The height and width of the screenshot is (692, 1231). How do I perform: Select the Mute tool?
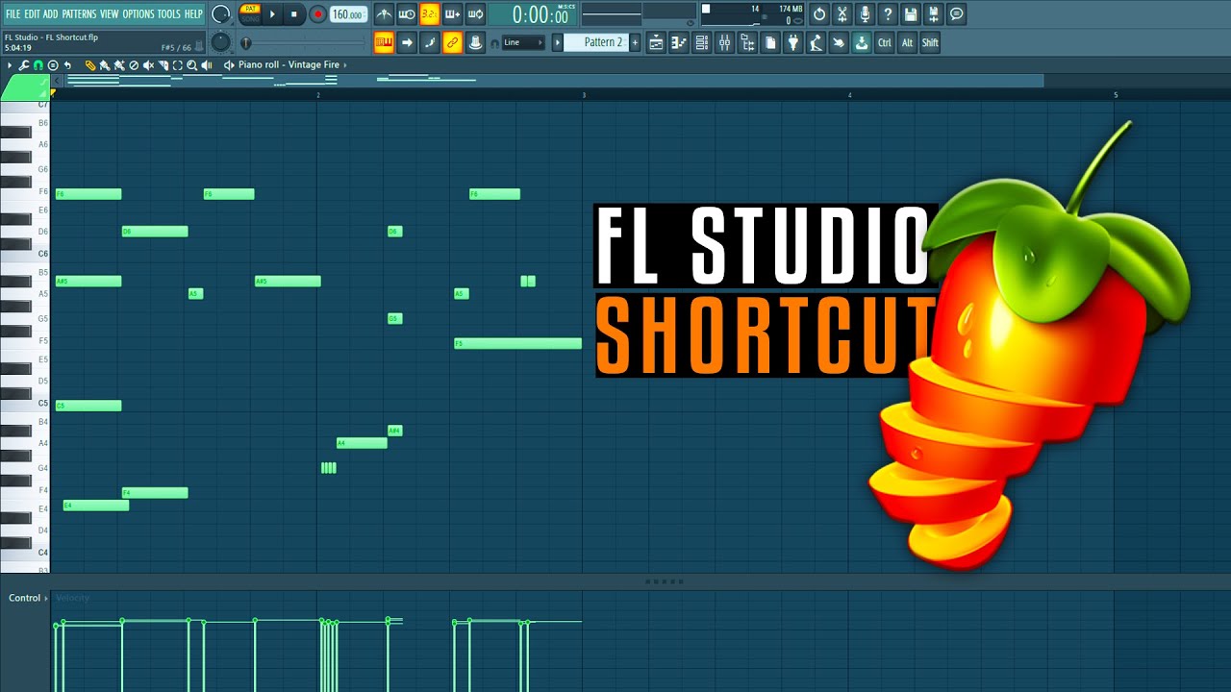tap(149, 65)
